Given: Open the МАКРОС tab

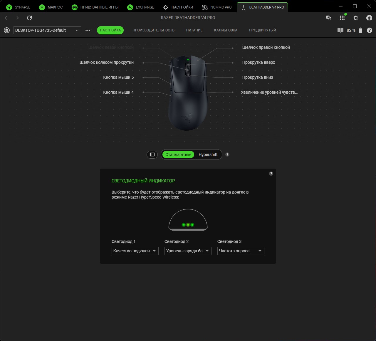Looking at the screenshot, I should click(x=51, y=7).
